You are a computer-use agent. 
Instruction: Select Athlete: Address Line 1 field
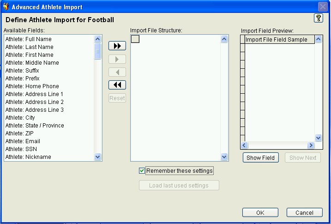[x=49, y=94]
